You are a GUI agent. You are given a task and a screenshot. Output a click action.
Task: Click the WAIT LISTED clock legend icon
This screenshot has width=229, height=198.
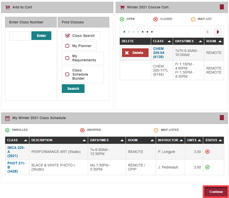(x=156, y=130)
